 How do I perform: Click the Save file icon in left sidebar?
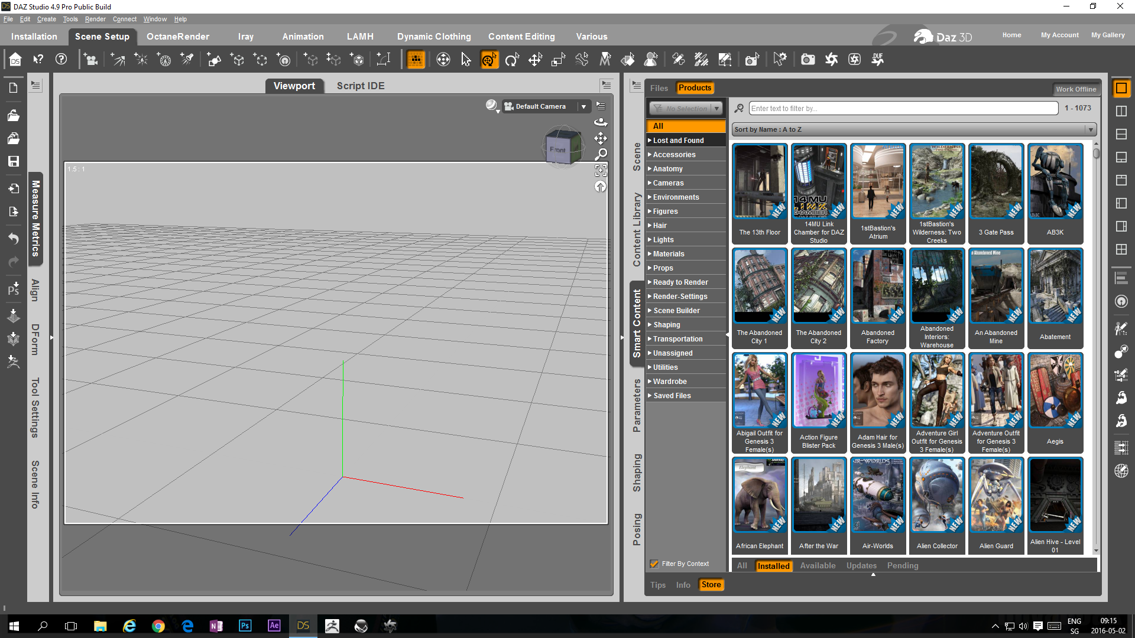pyautogui.click(x=13, y=161)
